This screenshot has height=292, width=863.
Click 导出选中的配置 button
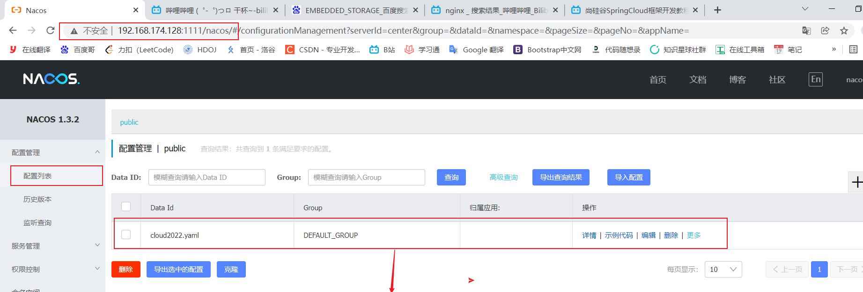178,269
